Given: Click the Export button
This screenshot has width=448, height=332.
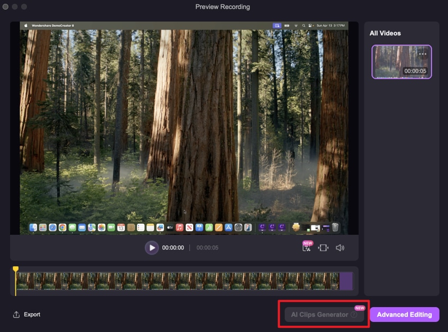Looking at the screenshot, I should [26, 315].
